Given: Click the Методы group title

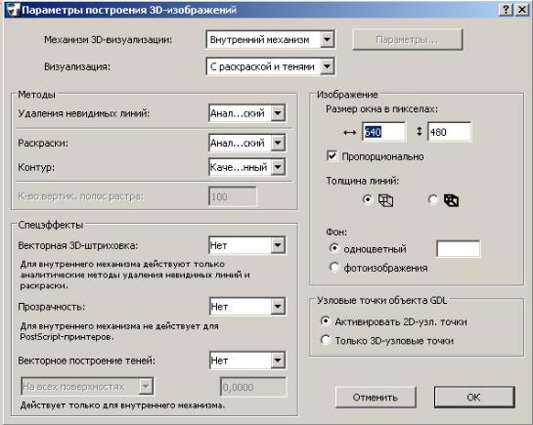Looking at the screenshot, I should coord(36,95).
